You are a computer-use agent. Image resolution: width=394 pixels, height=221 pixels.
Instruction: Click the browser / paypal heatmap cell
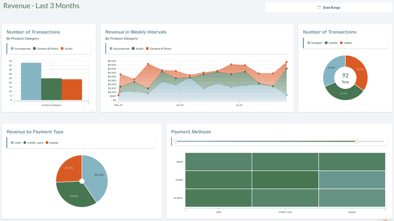pos(352,198)
